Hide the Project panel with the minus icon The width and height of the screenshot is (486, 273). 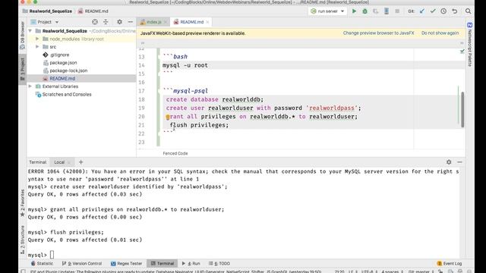click(130, 22)
